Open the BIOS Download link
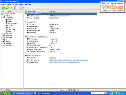126x95 pixels. pyautogui.click(x=64, y=62)
